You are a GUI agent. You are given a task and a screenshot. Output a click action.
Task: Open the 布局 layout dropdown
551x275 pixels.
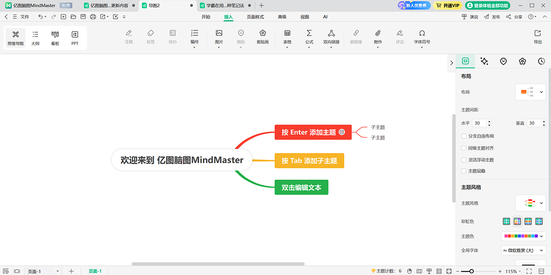point(531,92)
